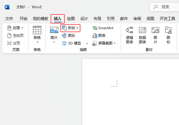Click the 图片 icon in 素材 group
The width and height of the screenshot is (179, 125).
[x=155, y=30]
